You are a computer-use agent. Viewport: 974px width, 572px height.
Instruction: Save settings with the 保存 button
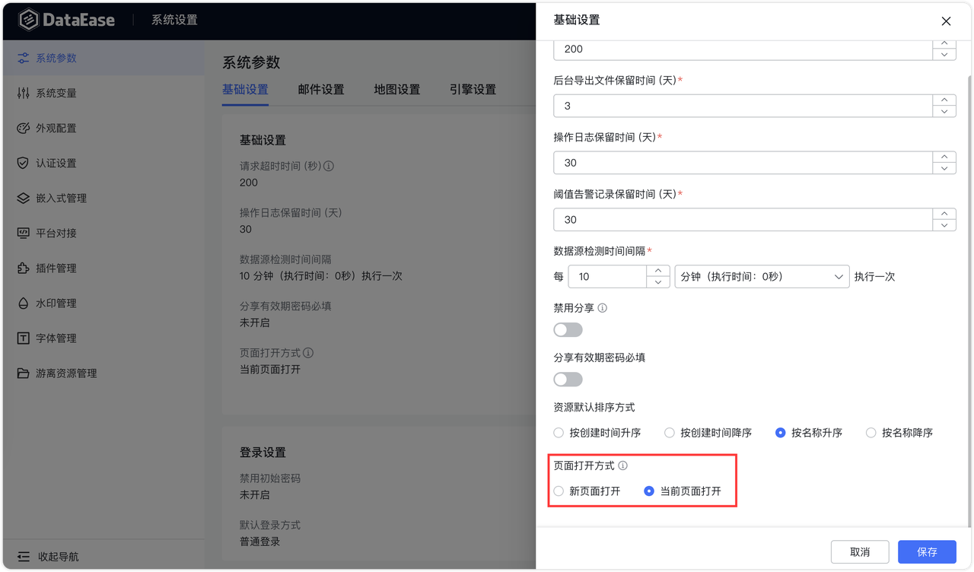(x=926, y=551)
